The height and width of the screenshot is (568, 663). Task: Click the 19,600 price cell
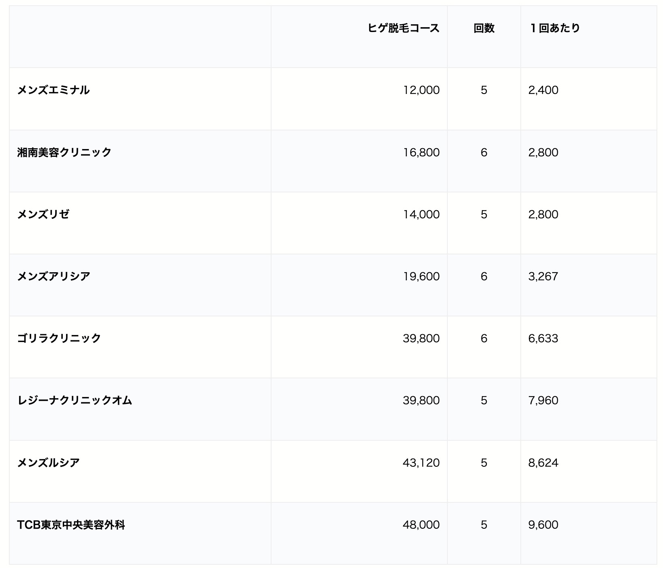422,276
